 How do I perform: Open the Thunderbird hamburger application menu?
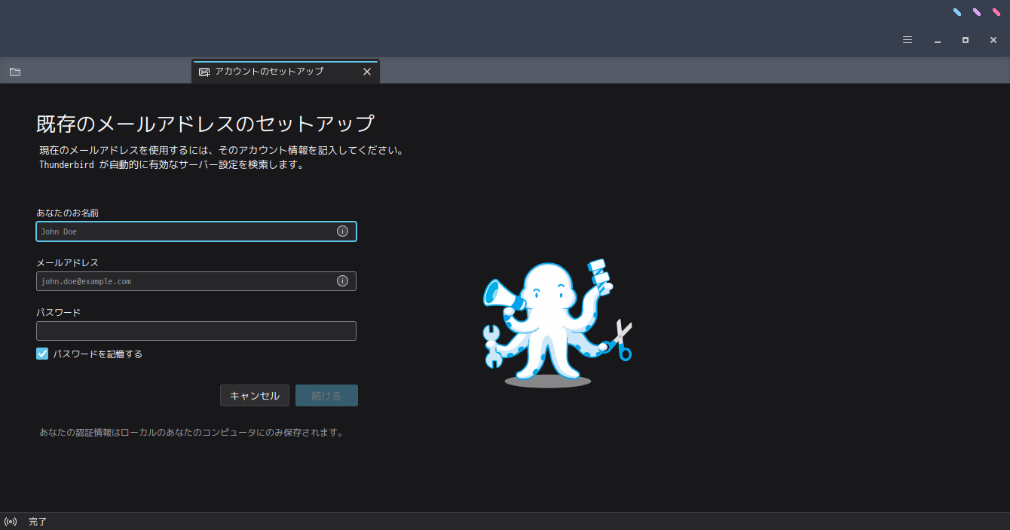click(907, 40)
